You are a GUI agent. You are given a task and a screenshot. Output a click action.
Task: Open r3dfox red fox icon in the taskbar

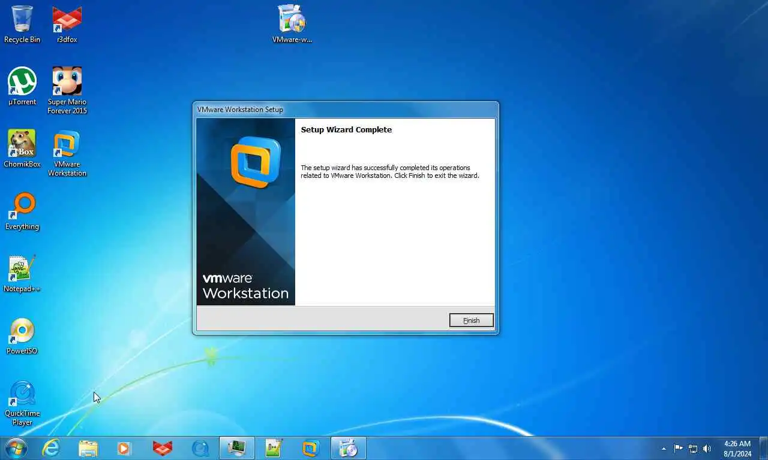point(163,448)
